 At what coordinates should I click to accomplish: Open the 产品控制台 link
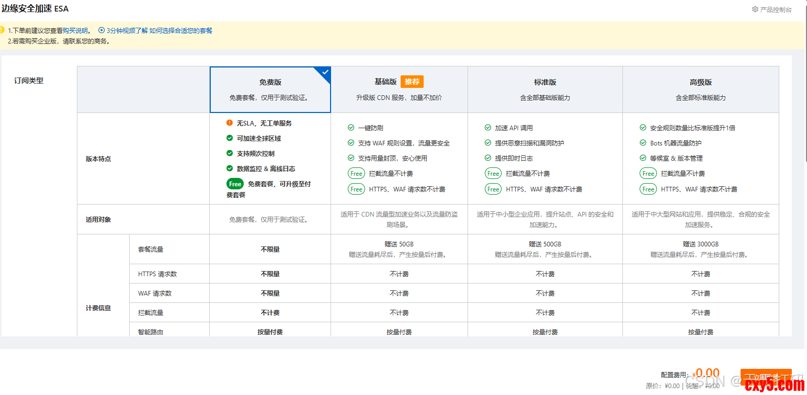pos(776,9)
